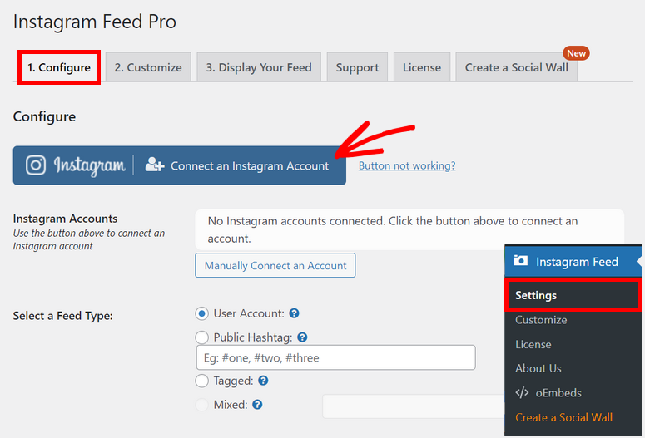The image size is (645, 438).
Task: Select the Public Hashtag radio button
Action: 201,337
